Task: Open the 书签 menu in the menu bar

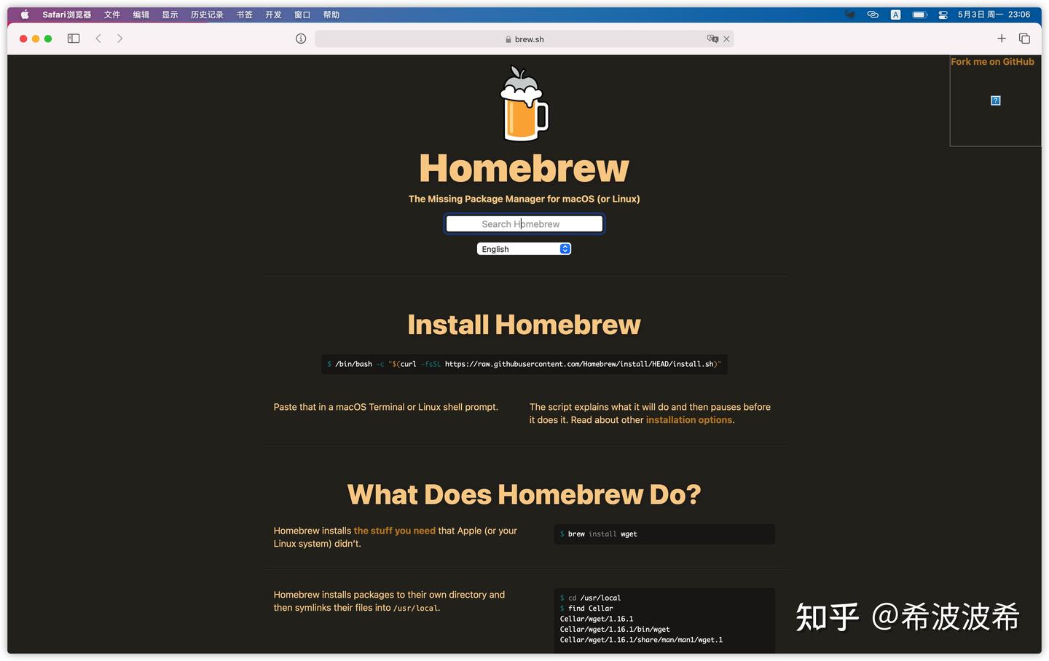Action: [x=243, y=14]
